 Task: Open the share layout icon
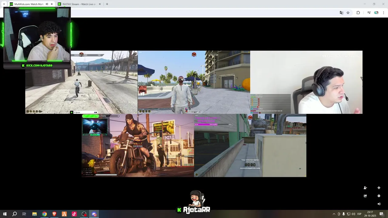click(365, 196)
